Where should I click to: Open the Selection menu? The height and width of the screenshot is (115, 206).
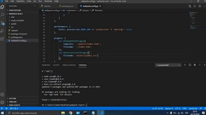(x=20, y=1)
